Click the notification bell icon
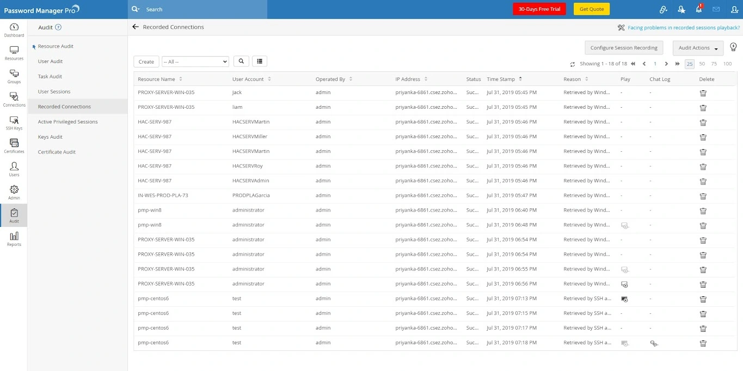 698,9
